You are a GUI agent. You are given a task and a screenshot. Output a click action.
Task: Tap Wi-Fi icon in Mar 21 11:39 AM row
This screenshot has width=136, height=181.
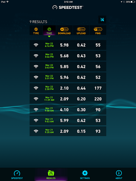pyautogui.click(x=36, y=99)
